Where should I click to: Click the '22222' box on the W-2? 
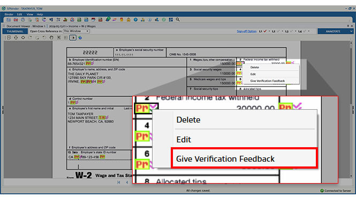point(90,52)
